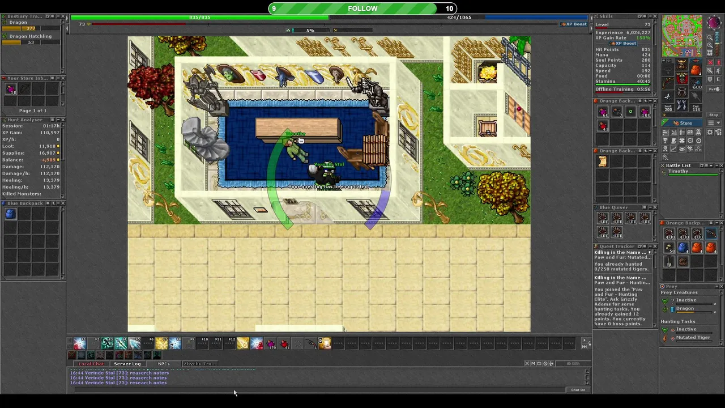Viewport: 725px width, 408px height.
Task: Toggle the crossed sword combat stance button
Action: (x=710, y=70)
